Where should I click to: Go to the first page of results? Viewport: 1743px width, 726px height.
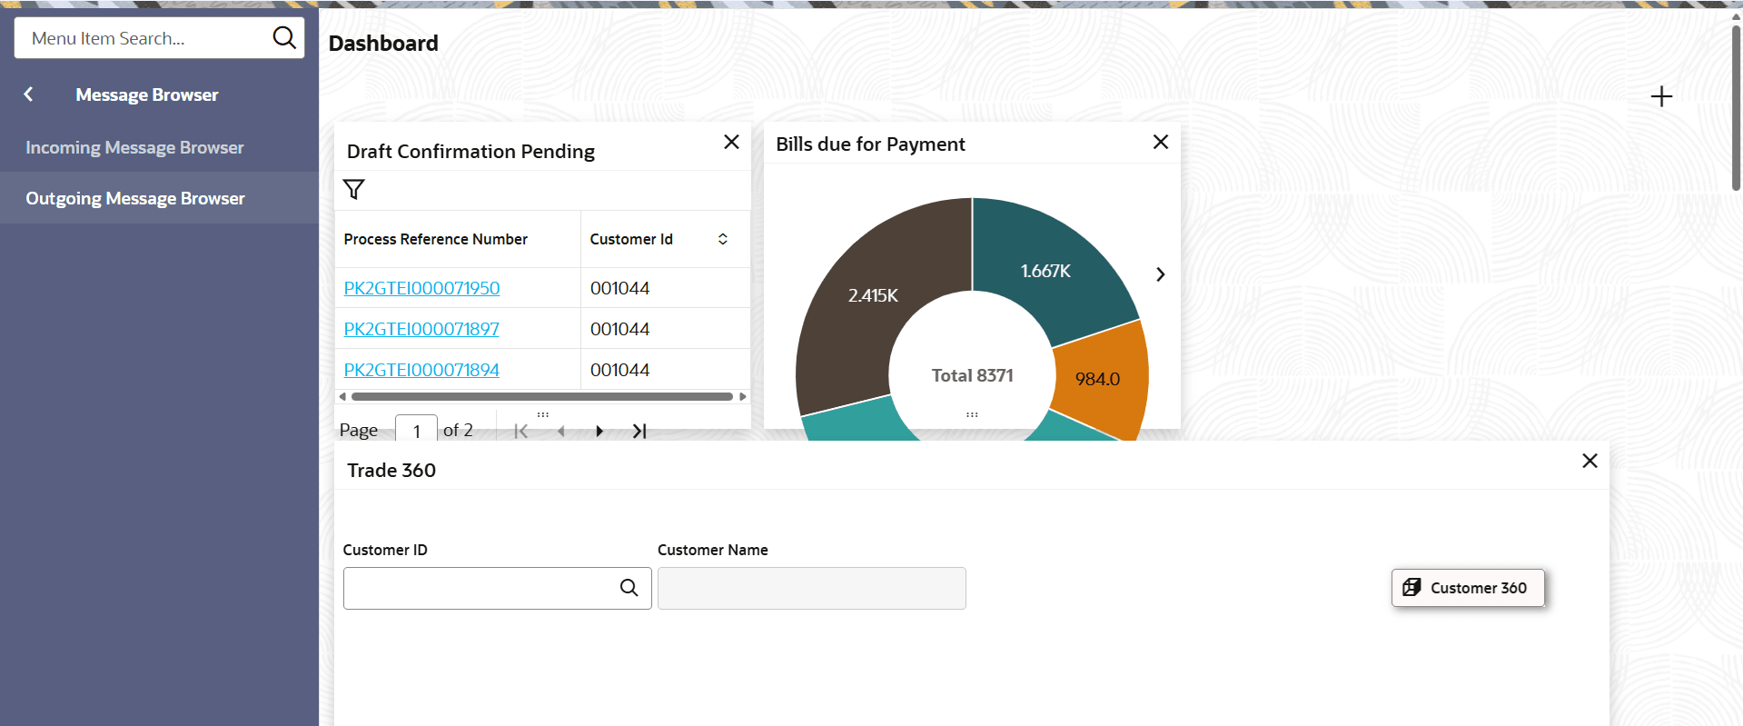click(x=520, y=431)
